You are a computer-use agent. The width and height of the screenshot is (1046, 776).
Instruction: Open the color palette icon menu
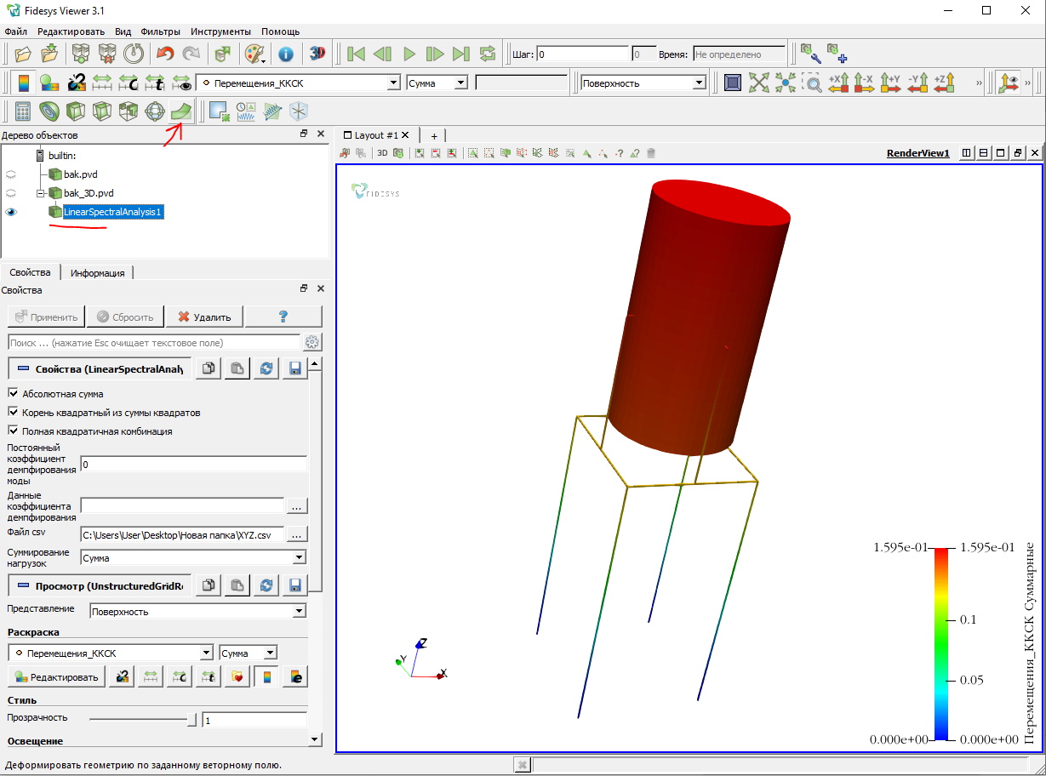[254, 54]
